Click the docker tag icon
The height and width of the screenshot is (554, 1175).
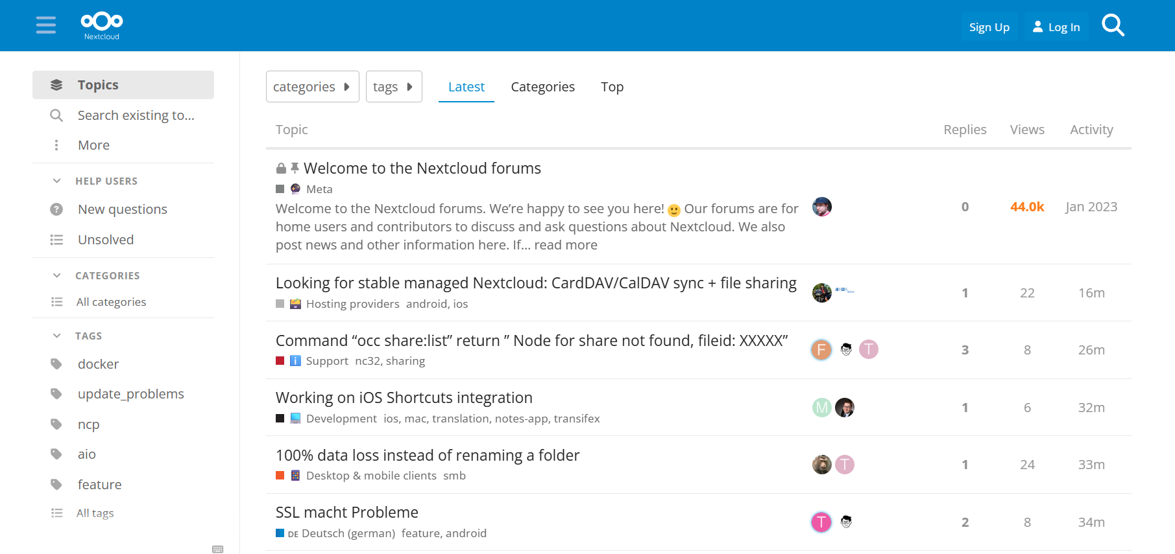(x=56, y=364)
